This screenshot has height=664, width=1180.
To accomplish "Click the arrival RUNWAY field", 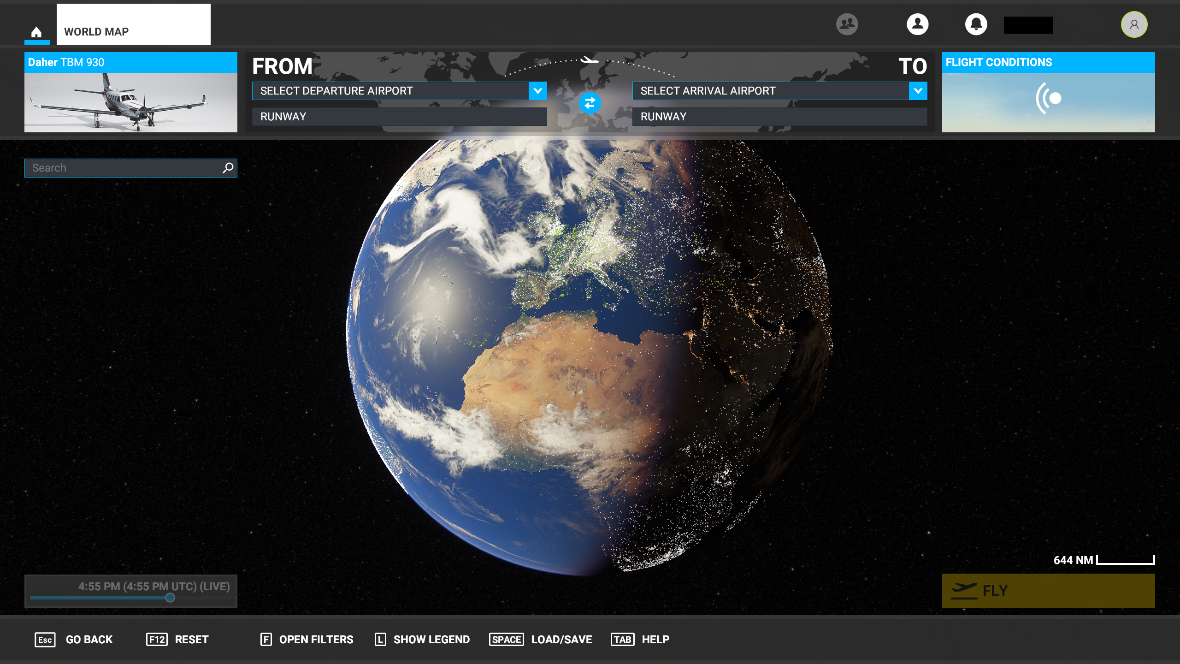I will (780, 117).
